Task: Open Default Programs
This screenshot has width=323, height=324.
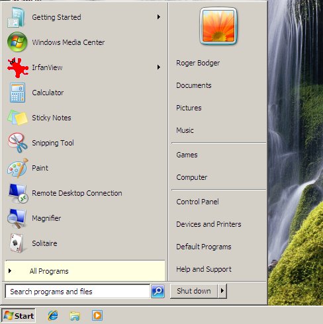Action: tap(204, 247)
